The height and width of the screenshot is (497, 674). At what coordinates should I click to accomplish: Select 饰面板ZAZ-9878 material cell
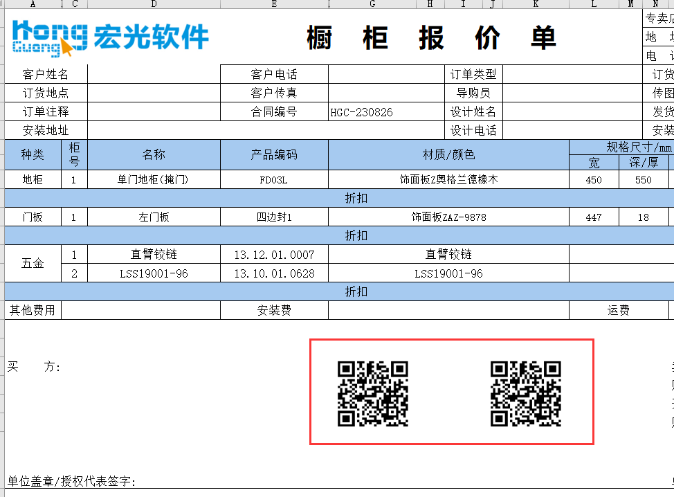[449, 217]
